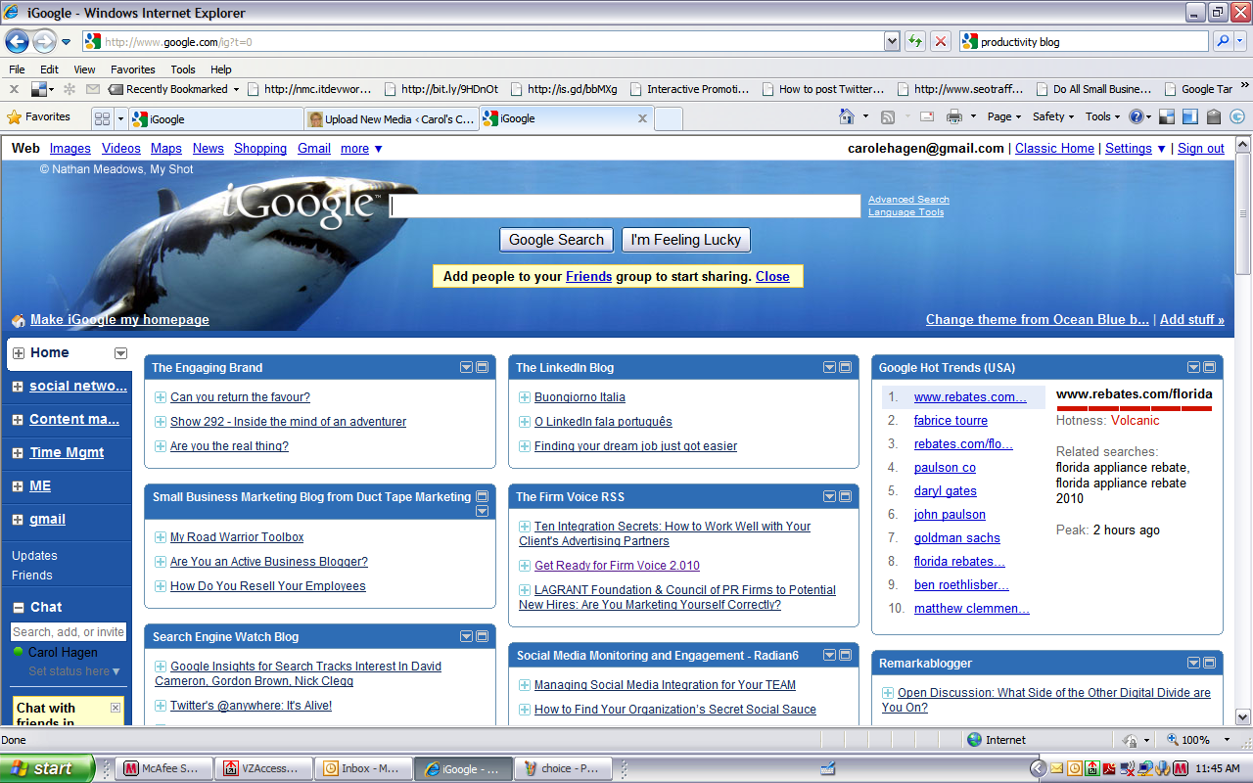Click the Refresh page icon
Viewport: 1253px width, 783px height.
[915, 41]
